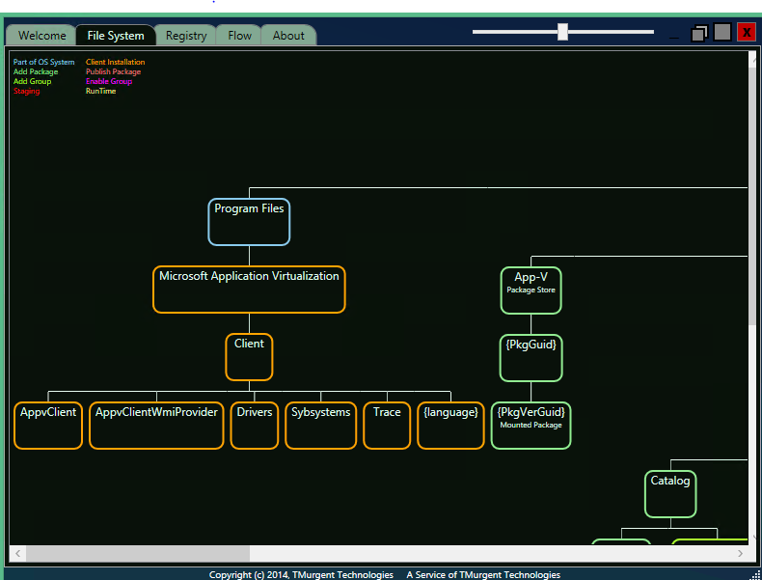Click the Client folder node

point(249,356)
